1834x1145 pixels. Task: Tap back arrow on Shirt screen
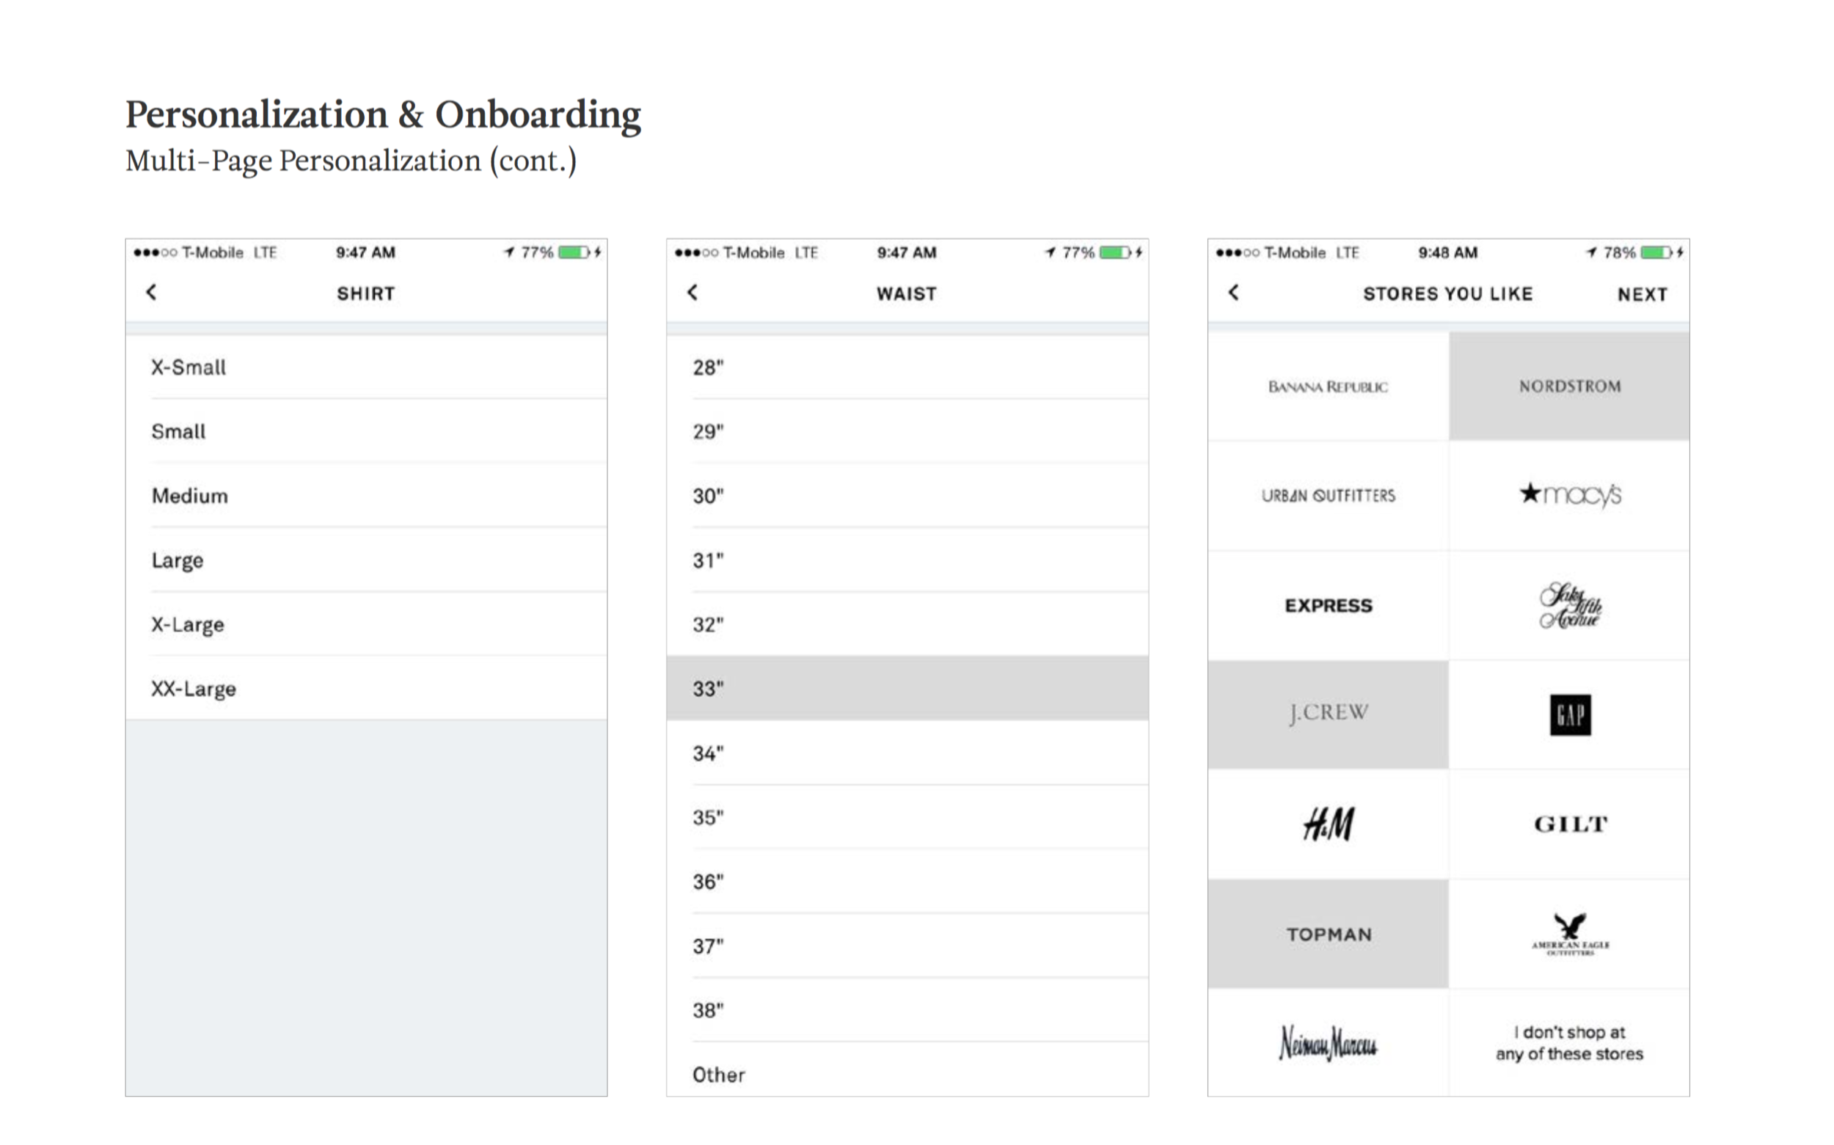tap(151, 293)
